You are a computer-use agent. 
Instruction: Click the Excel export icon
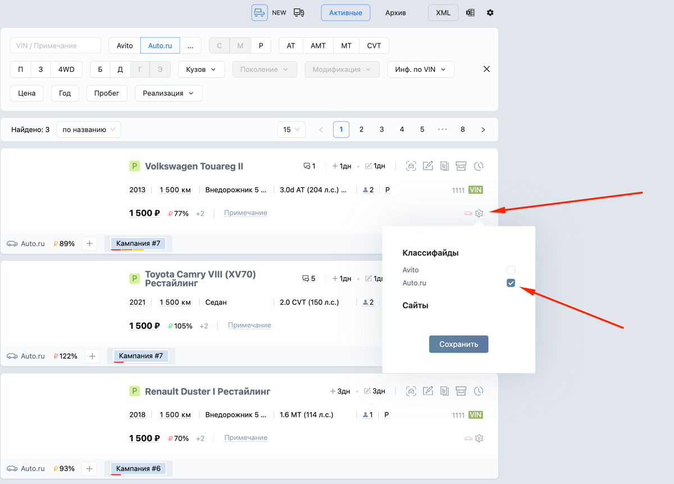(470, 12)
